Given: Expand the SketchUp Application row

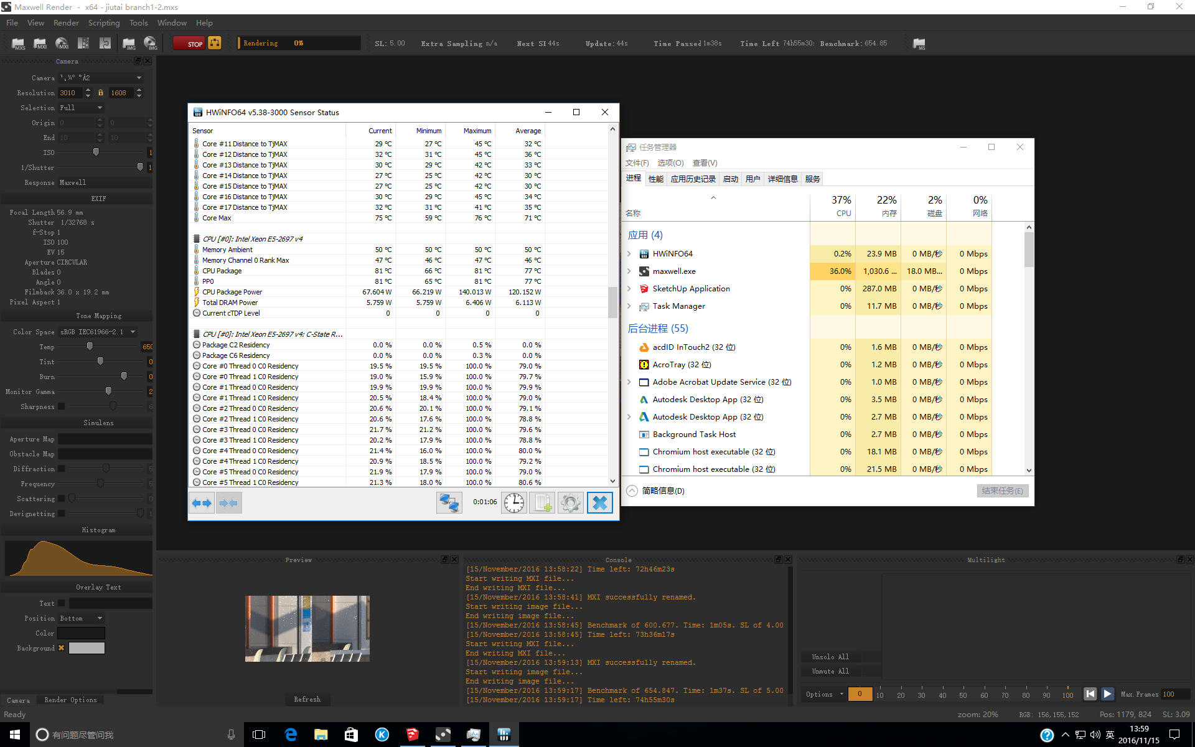Looking at the screenshot, I should (x=629, y=289).
